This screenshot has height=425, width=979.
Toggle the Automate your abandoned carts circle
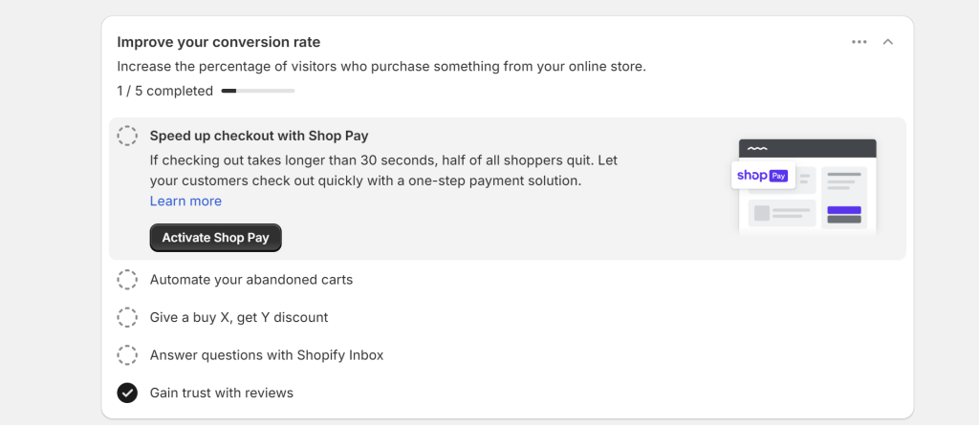(x=127, y=280)
